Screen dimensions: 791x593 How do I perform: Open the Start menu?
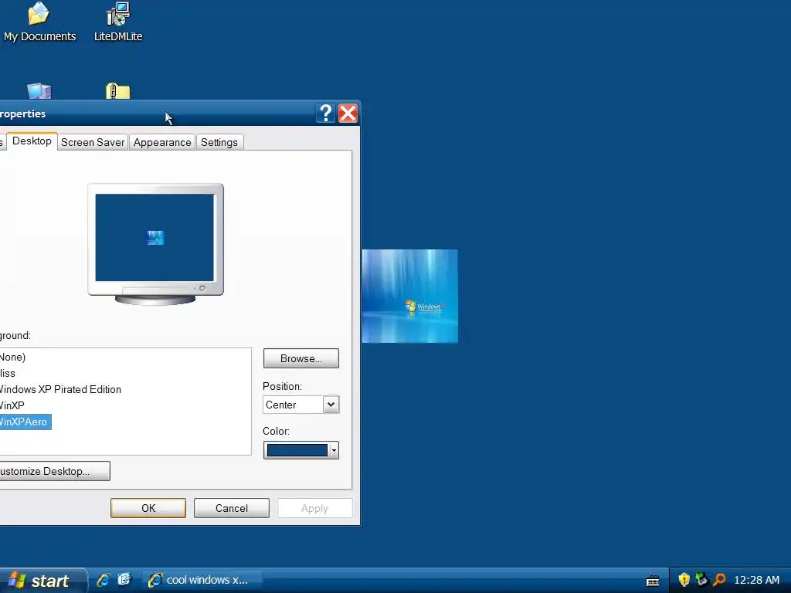[x=43, y=581]
